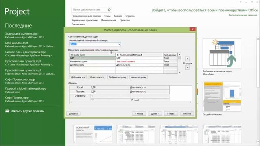Image resolution: width=260 pixels, height=146 pixels.
Task: Click the Добавить все button
Action: 78,77
